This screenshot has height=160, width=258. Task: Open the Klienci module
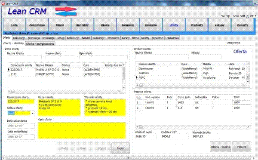pos(60,25)
